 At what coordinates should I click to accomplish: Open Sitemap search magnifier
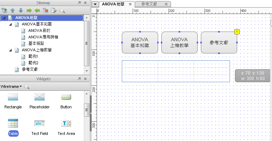pyautogui.click(x=62, y=10)
